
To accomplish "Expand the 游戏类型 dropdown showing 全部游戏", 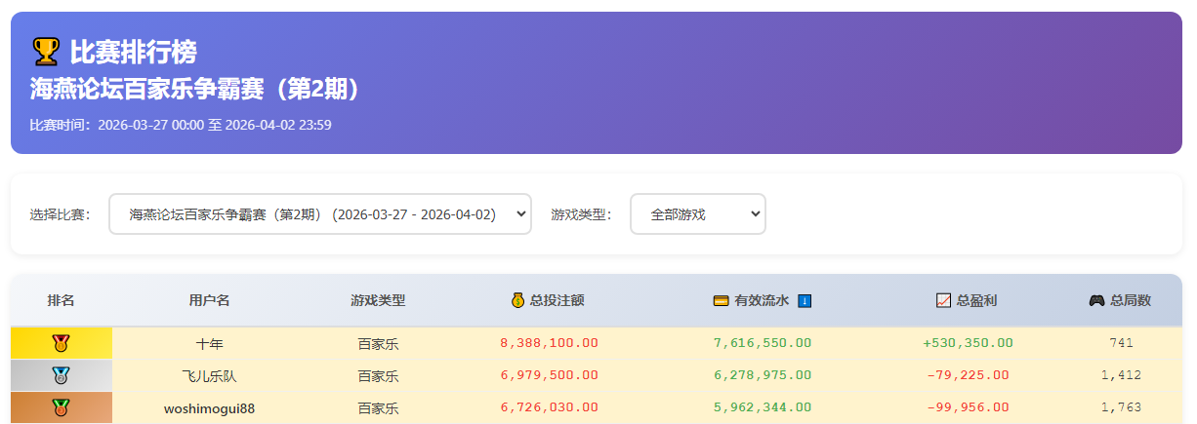I will click(x=697, y=213).
